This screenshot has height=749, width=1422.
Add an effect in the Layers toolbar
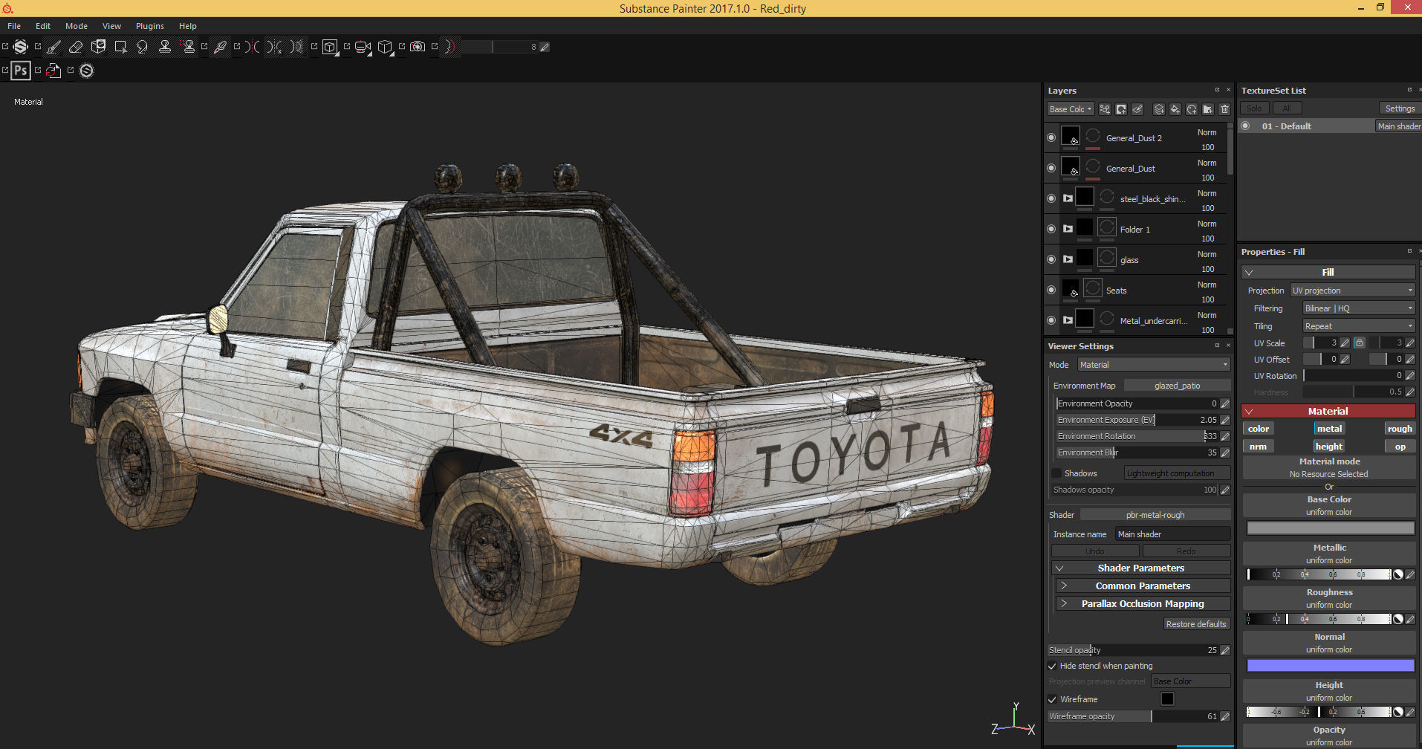pyautogui.click(x=1105, y=109)
